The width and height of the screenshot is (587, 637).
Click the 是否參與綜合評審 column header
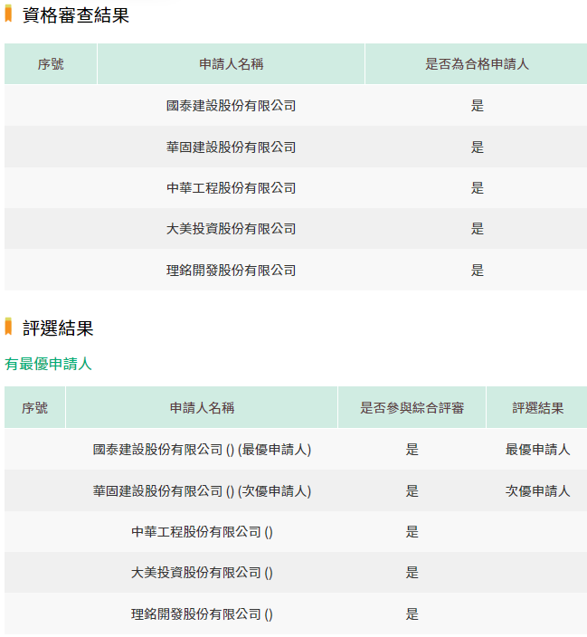tap(412, 407)
